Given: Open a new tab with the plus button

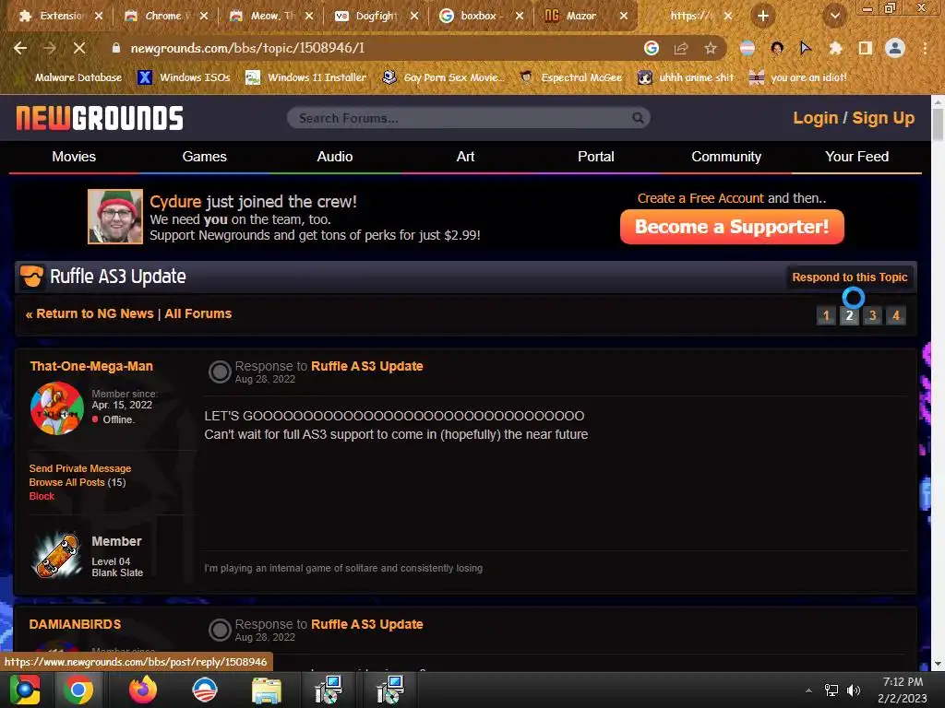Looking at the screenshot, I should point(763,17).
